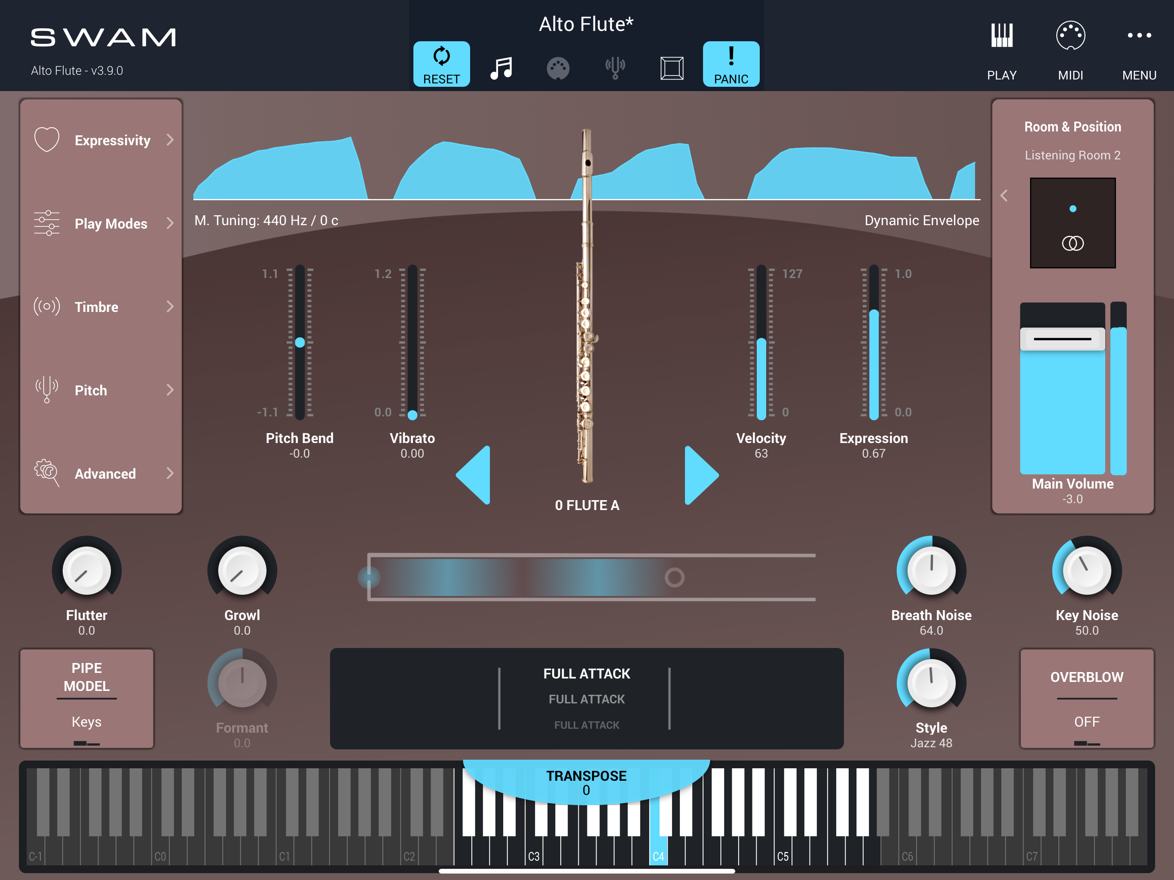Expand the Timbre section chevron
The width and height of the screenshot is (1174, 880).
pos(170,306)
